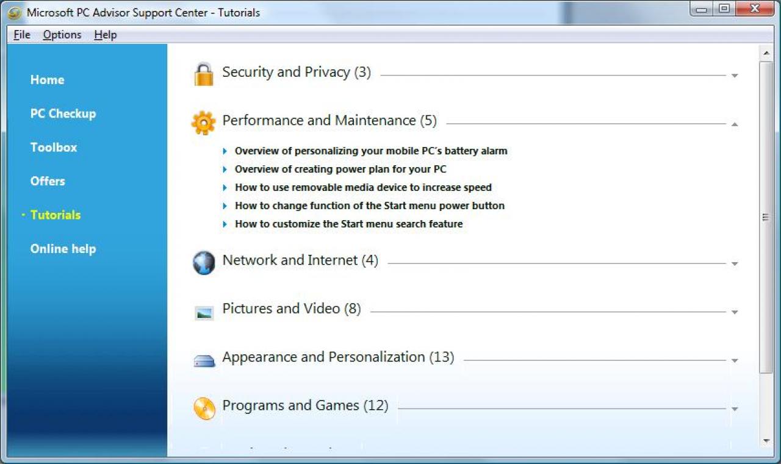Click the Pictures and Video (8) heading

tap(292, 309)
